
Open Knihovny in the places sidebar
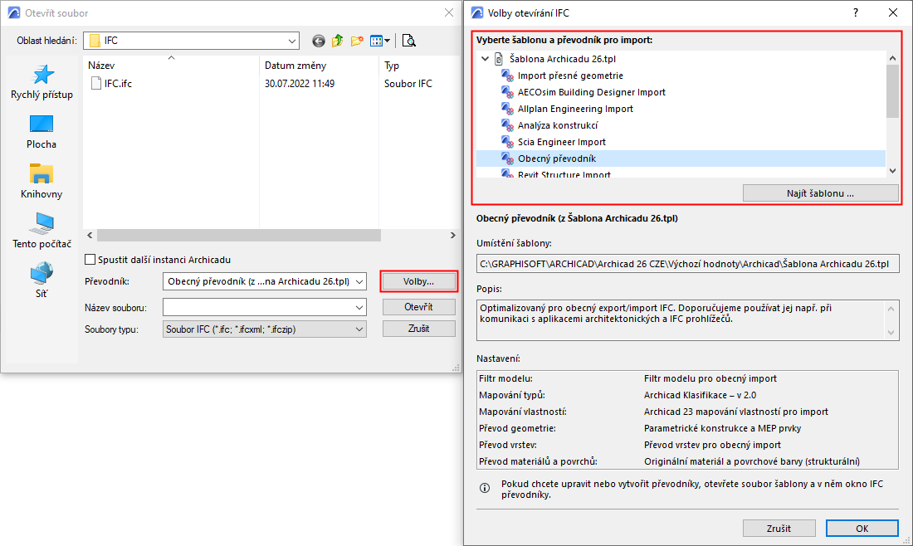tap(41, 182)
